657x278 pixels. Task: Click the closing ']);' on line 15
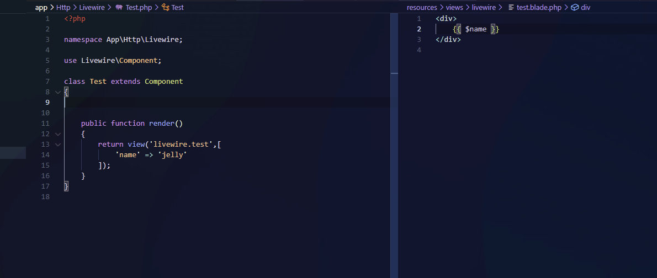coord(104,165)
